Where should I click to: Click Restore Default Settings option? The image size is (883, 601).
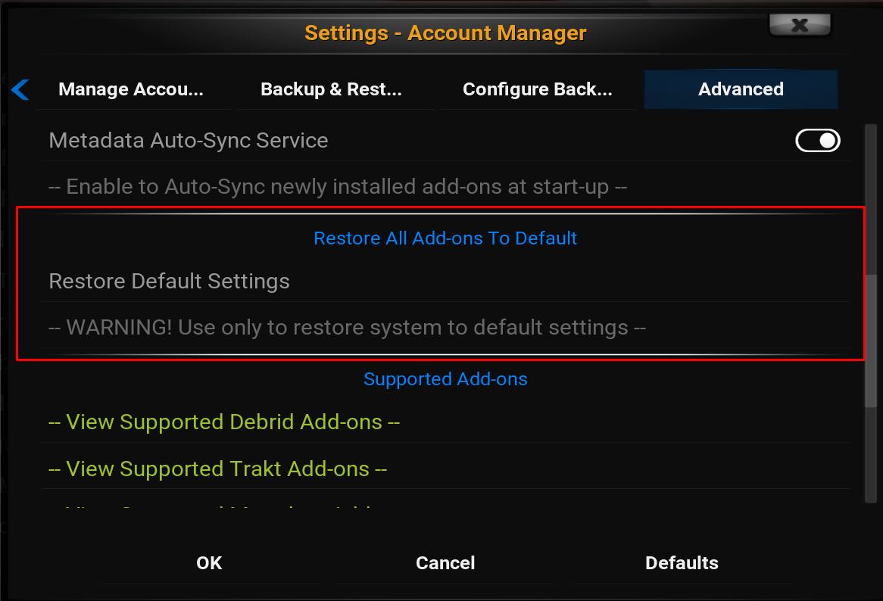[170, 281]
